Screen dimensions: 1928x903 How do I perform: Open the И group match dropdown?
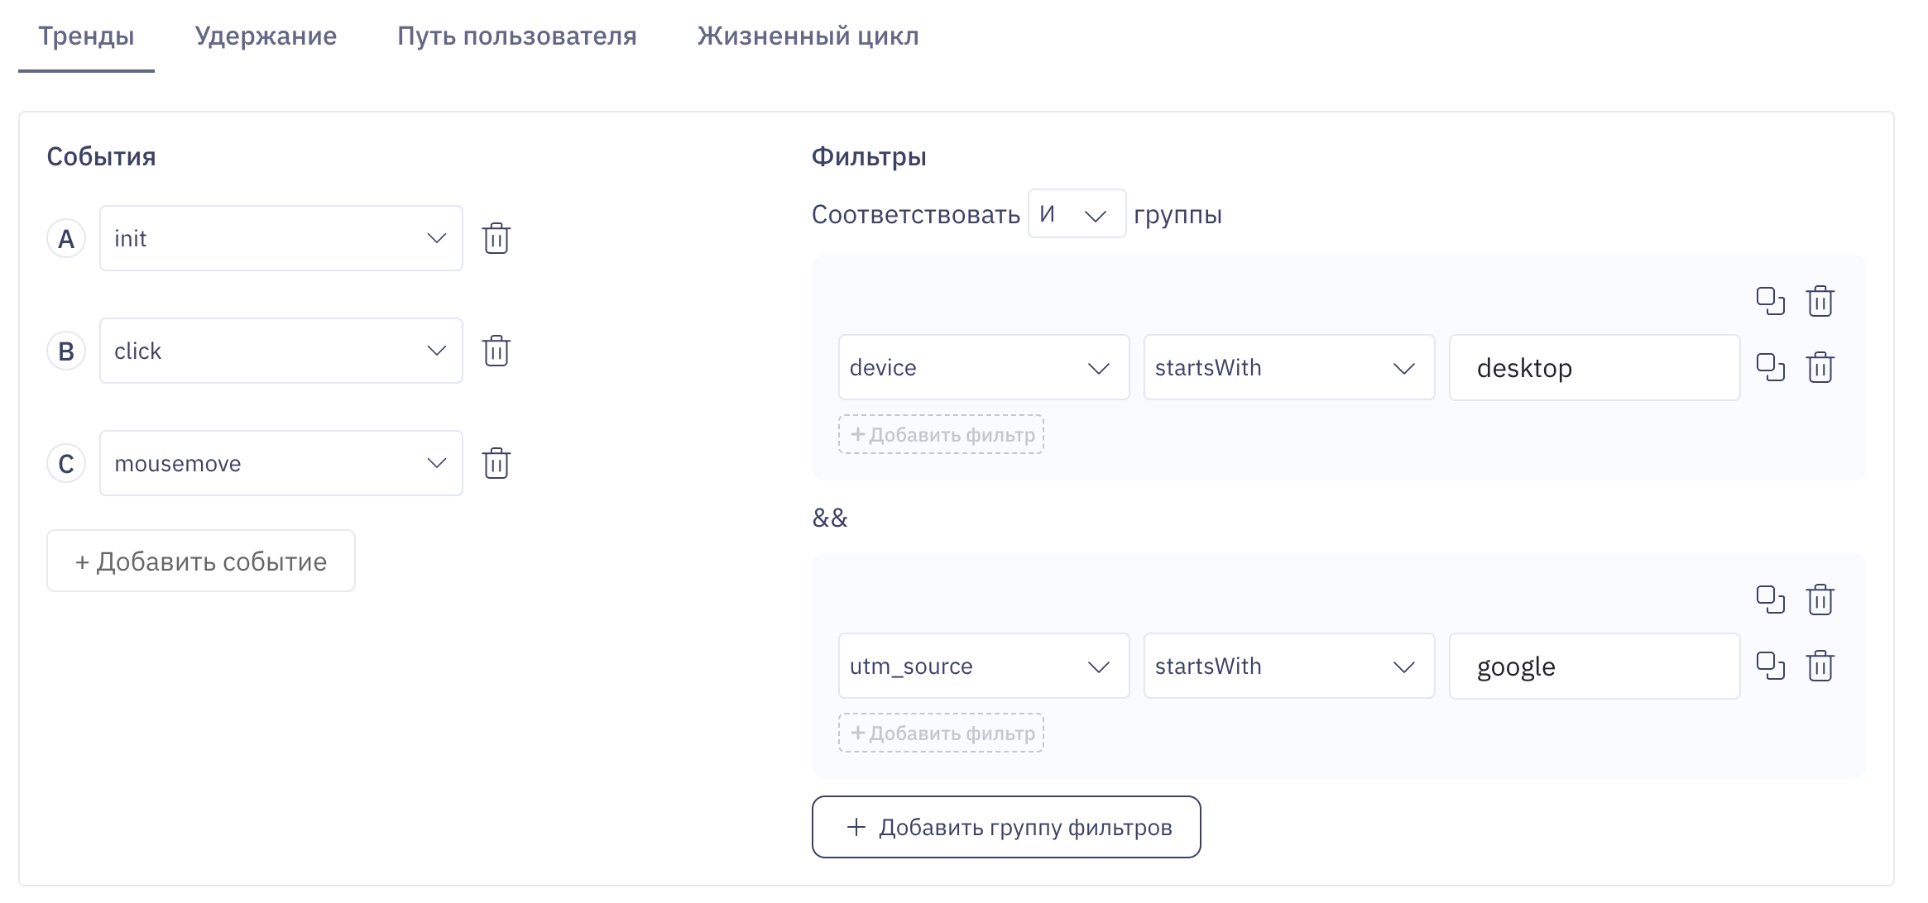point(1076,214)
